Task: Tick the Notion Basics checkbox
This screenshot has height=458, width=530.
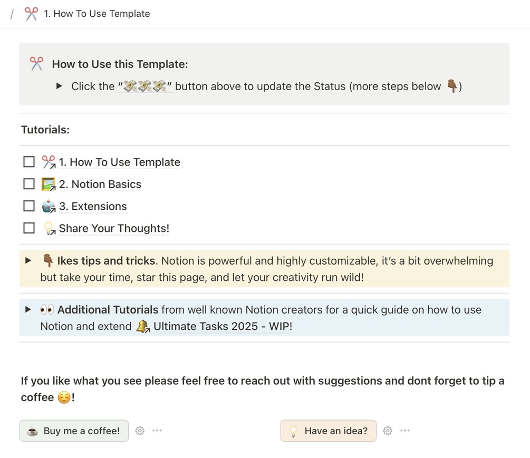Action: click(29, 184)
